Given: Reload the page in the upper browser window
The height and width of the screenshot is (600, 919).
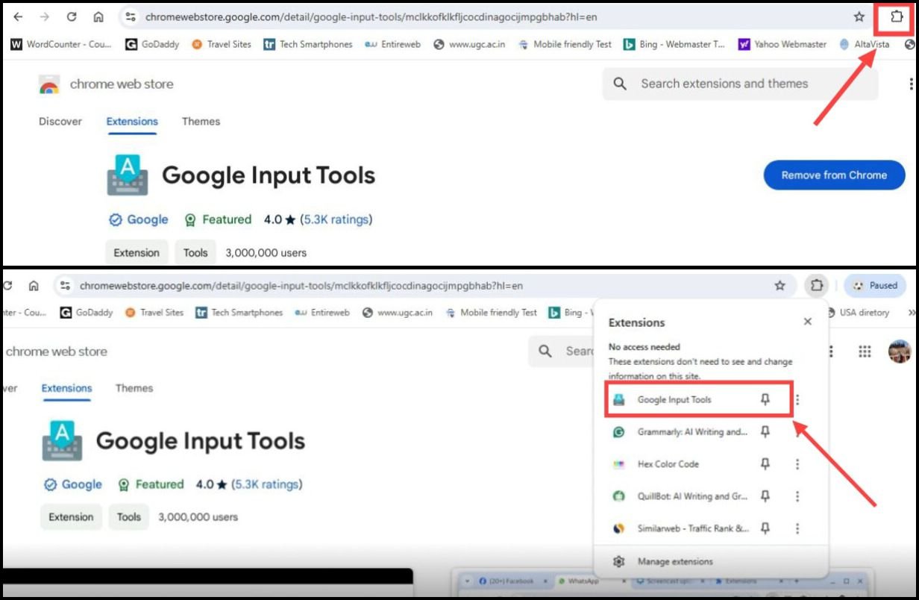Looking at the screenshot, I should click(72, 17).
